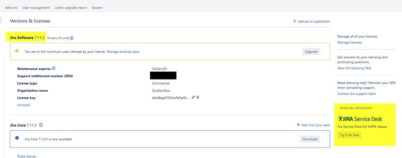This screenshot has width=402, height=158.
Task: Click the info icon beside 10 users
Action: pyautogui.click(x=72, y=38)
